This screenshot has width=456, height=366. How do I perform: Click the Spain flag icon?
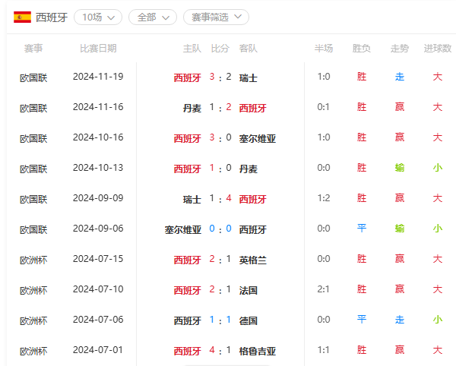[x=22, y=17]
